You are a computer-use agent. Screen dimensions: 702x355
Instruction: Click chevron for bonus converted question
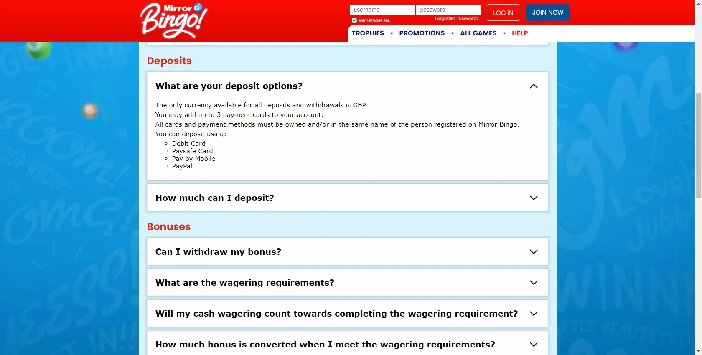pos(534,345)
